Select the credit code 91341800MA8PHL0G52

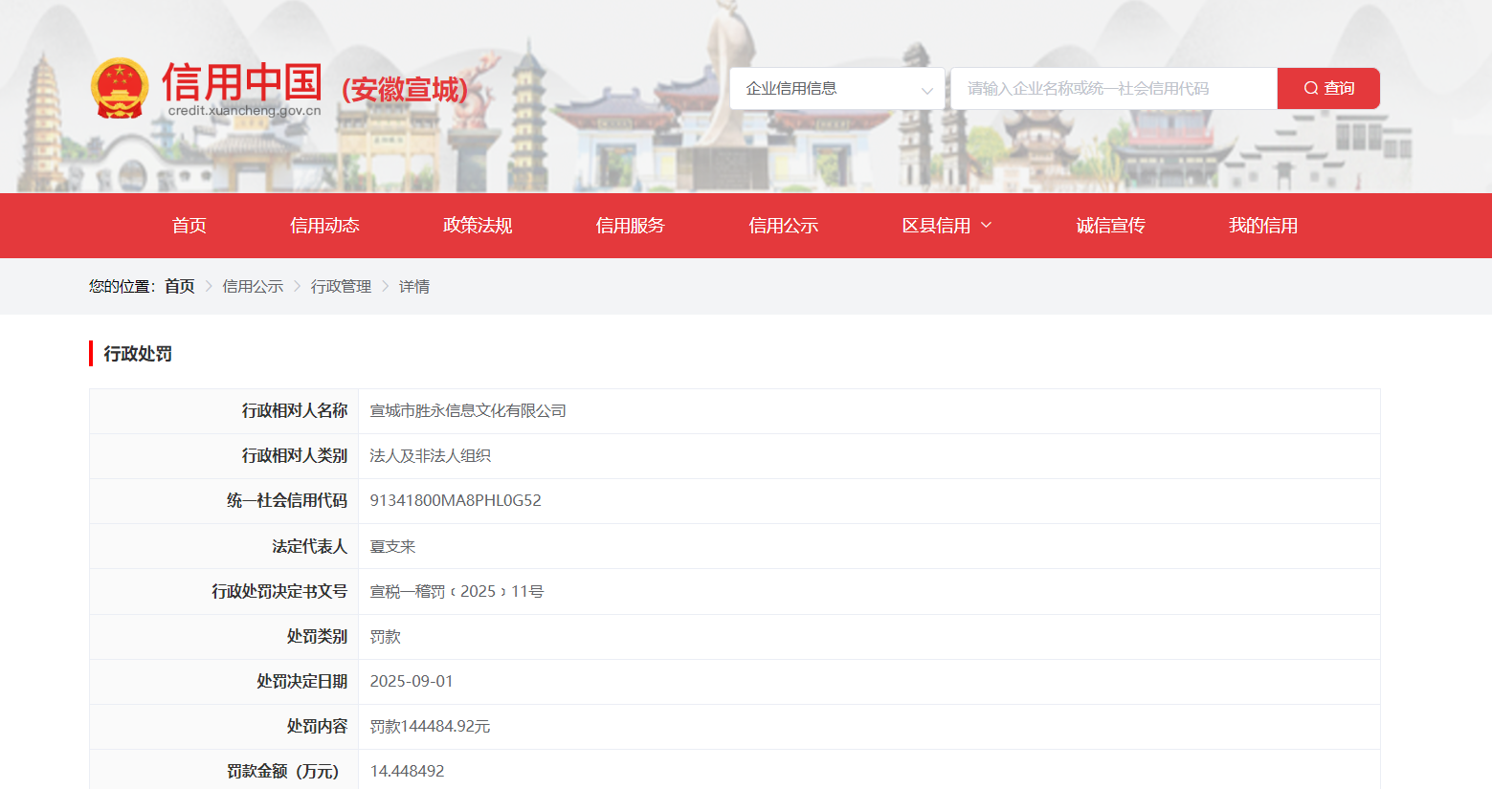456,501
